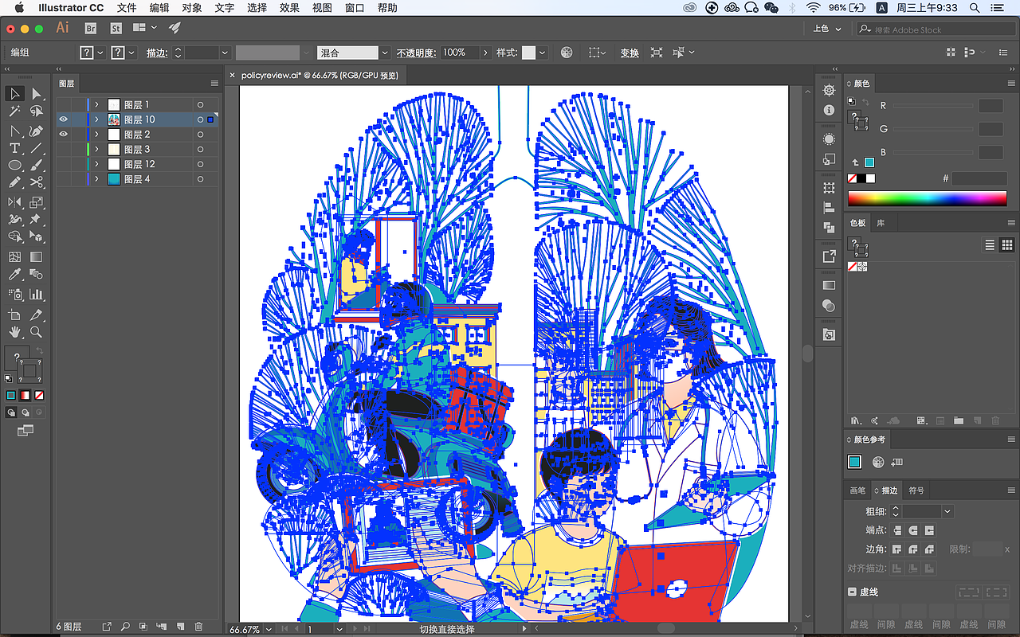Toggle the 虚线 dashed line checkbox
Screen dimensions: 1020x637
[852, 592]
